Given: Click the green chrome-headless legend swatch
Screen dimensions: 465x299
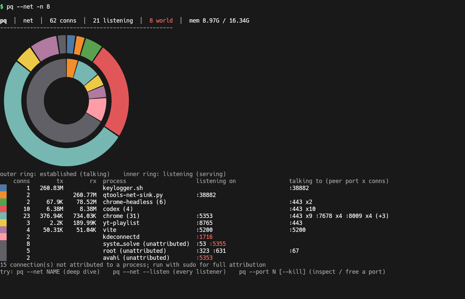Looking at the screenshot, I should 3,202.
